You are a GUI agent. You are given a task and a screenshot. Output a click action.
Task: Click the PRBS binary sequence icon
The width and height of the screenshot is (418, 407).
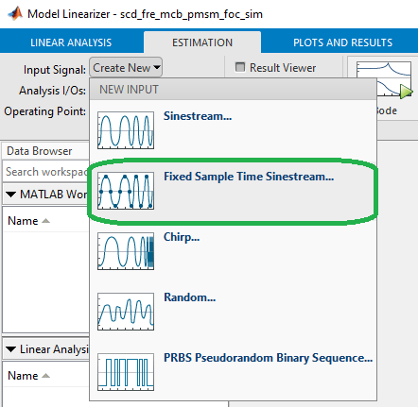[x=126, y=372]
